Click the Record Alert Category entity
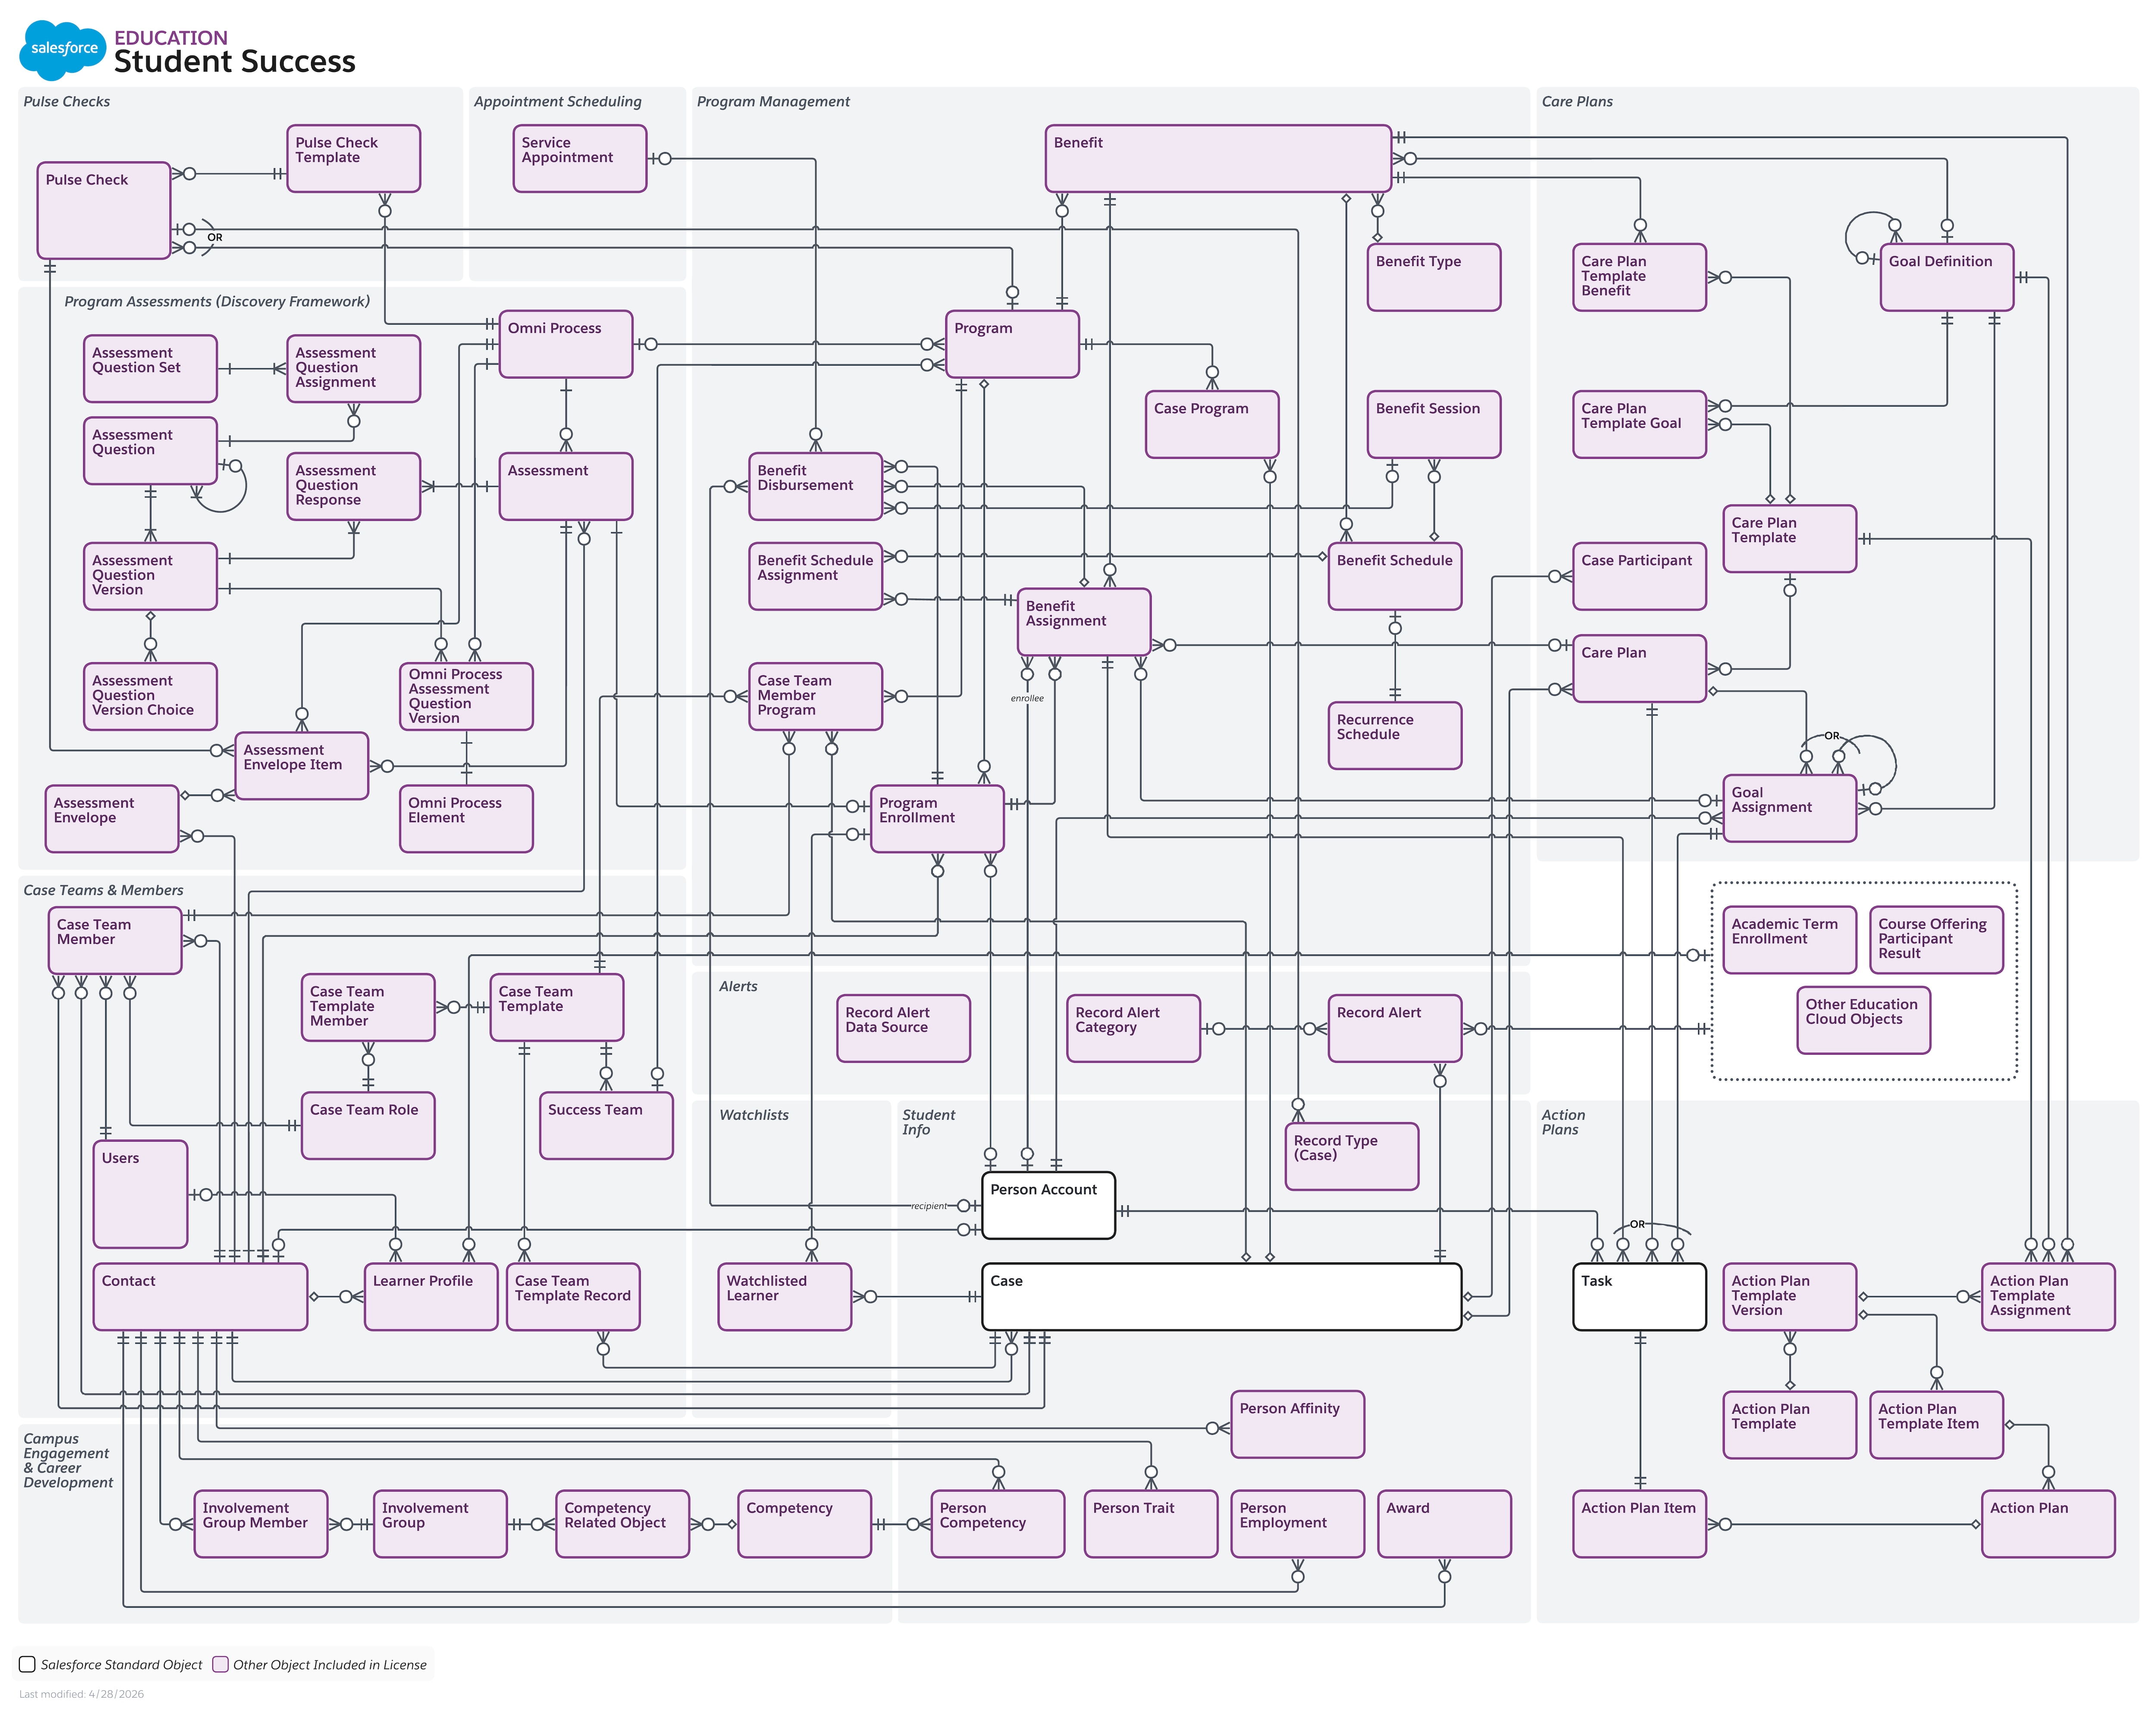The height and width of the screenshot is (1734, 2156). (1134, 1028)
